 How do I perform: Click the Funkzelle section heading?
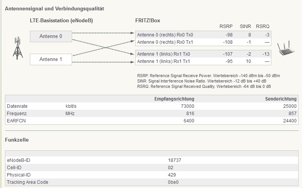point(17,140)
